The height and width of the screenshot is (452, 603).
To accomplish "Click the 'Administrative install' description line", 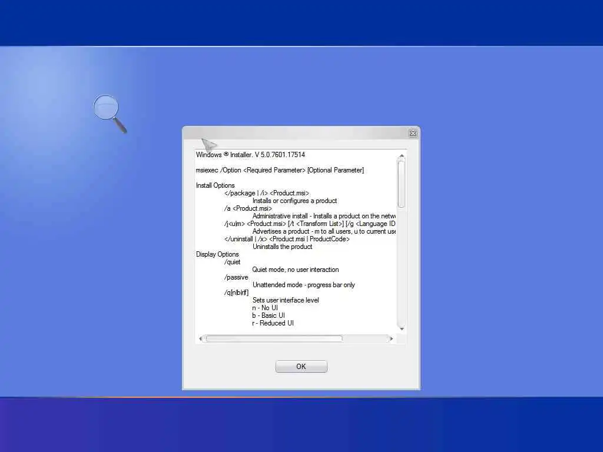I will (x=324, y=216).
